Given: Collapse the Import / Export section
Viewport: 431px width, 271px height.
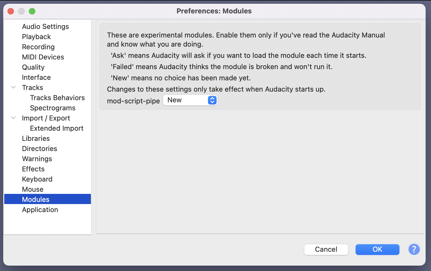Looking at the screenshot, I should coord(13,118).
